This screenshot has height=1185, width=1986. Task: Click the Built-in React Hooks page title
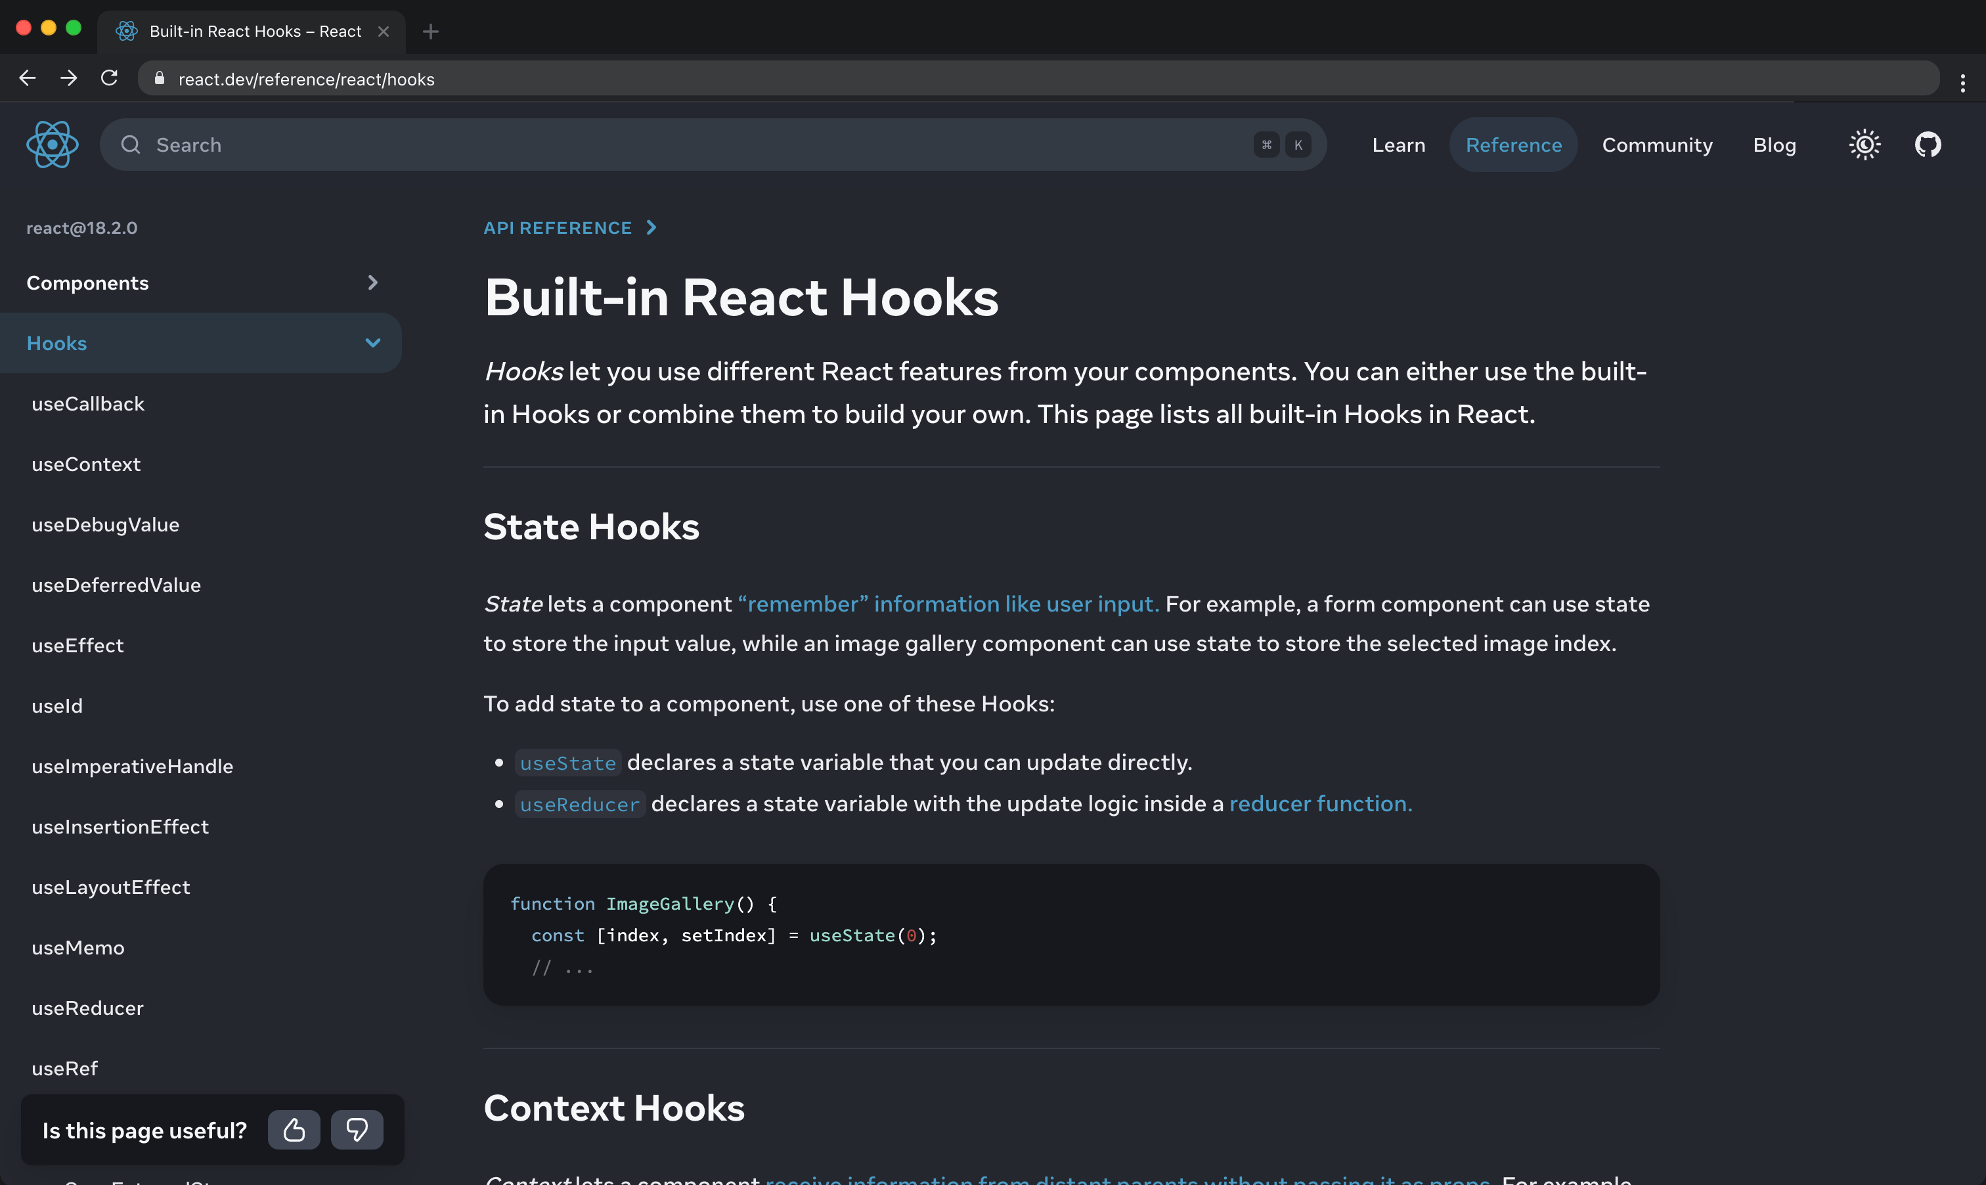click(741, 297)
